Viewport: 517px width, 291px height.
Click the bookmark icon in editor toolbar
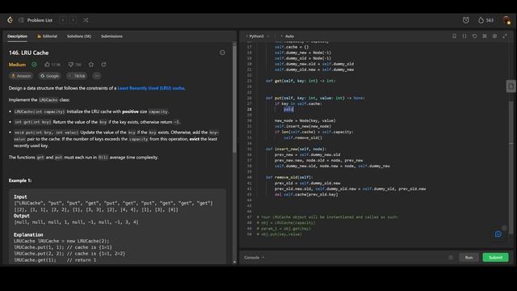(454, 36)
